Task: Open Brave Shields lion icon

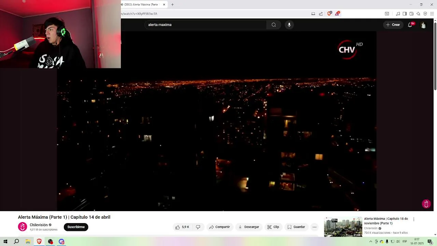Action: 329,13
